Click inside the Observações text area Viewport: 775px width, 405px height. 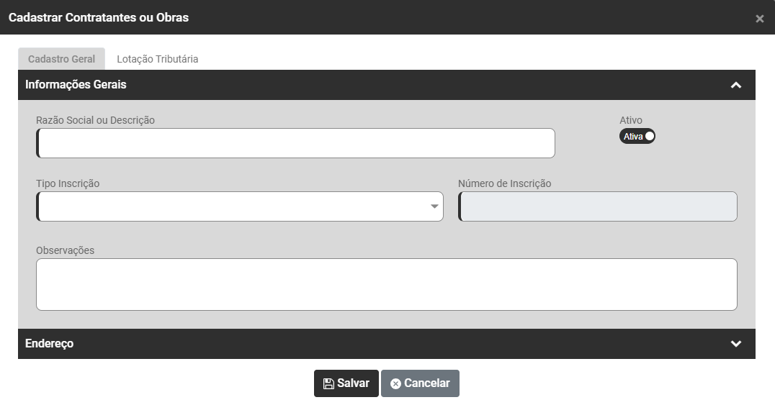point(386,284)
